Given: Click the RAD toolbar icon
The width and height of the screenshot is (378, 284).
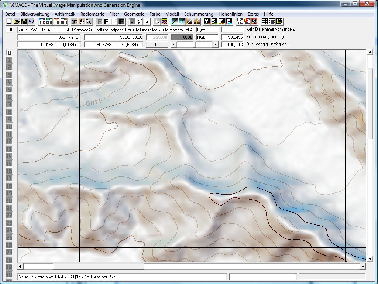Looking at the screenshot, I should [x=56, y=21].
